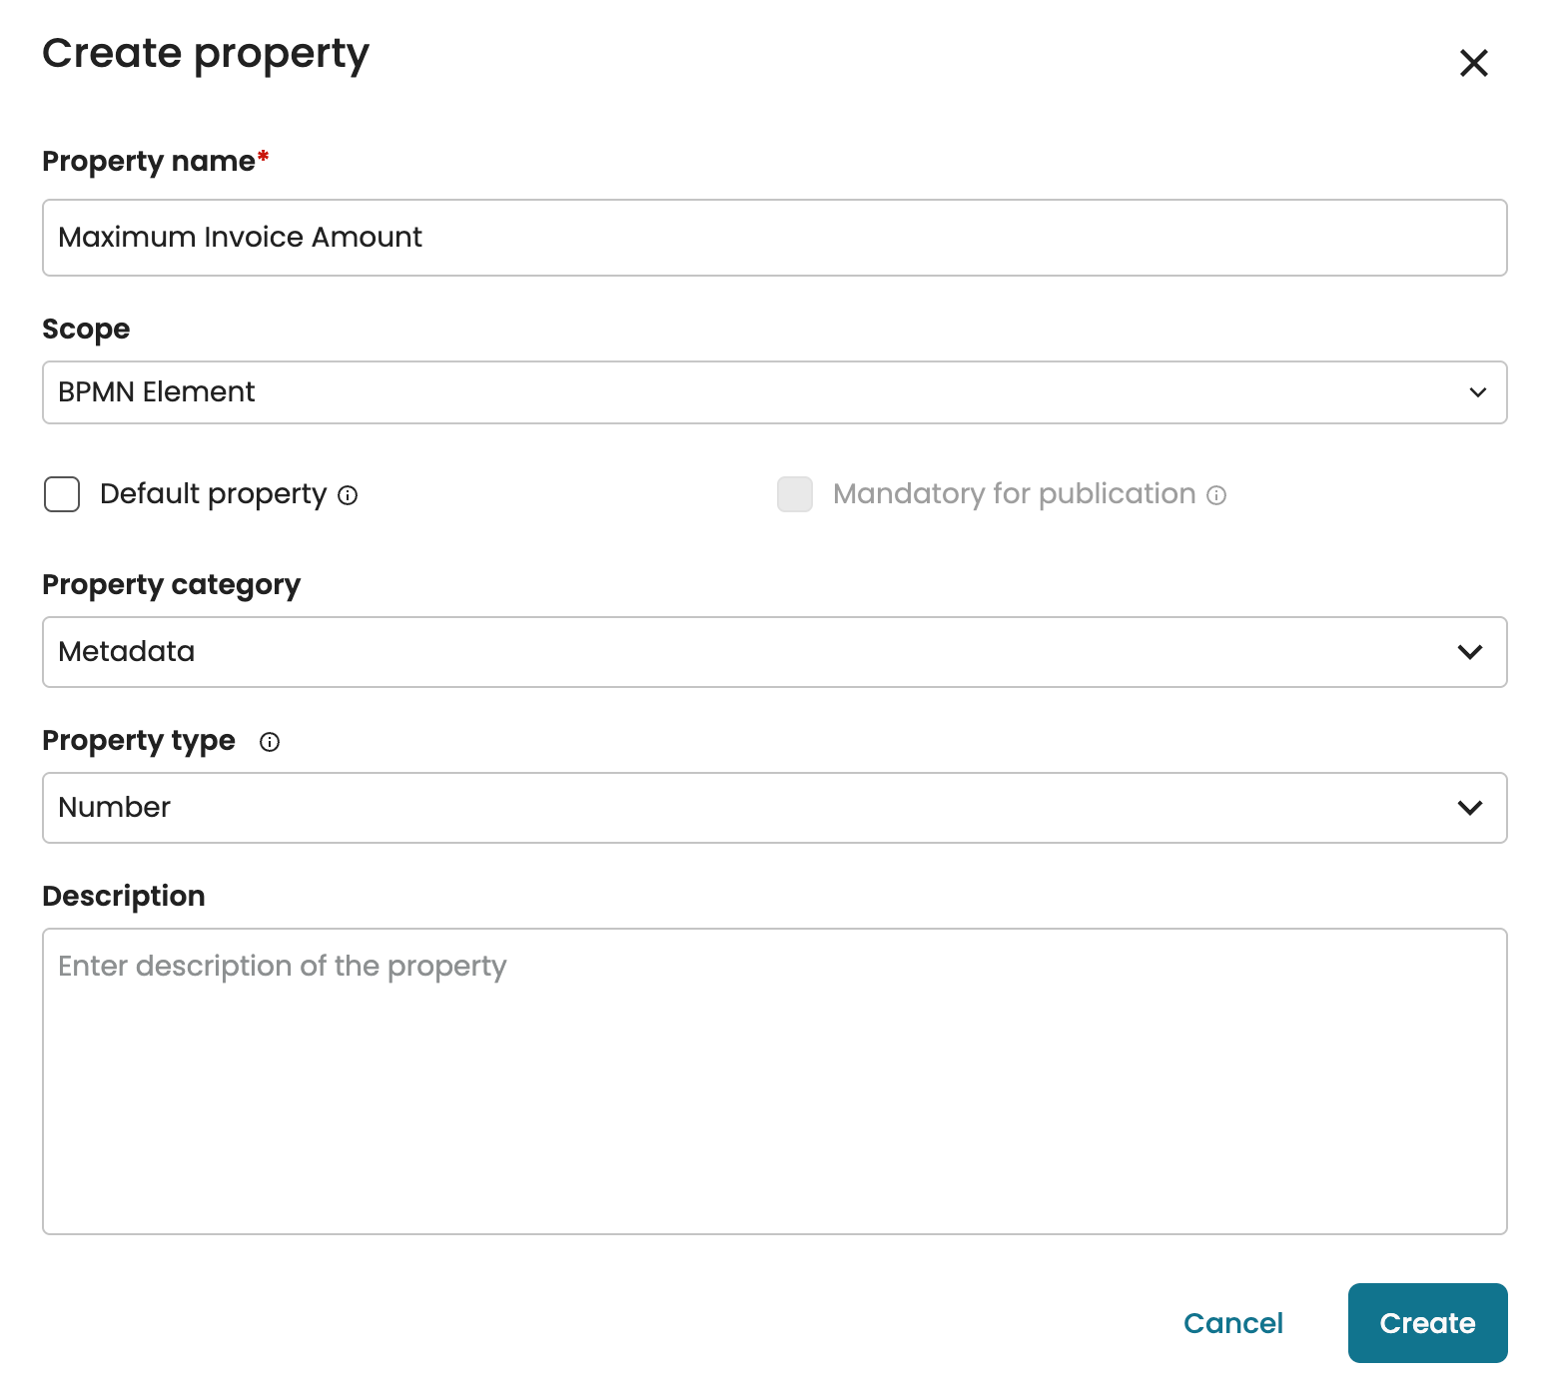Click the chevron arrow in Property category

click(1470, 652)
